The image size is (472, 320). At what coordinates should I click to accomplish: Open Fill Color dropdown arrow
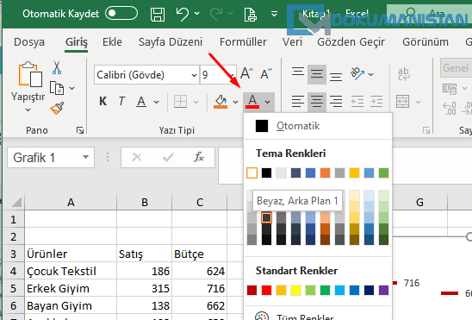[x=236, y=102]
